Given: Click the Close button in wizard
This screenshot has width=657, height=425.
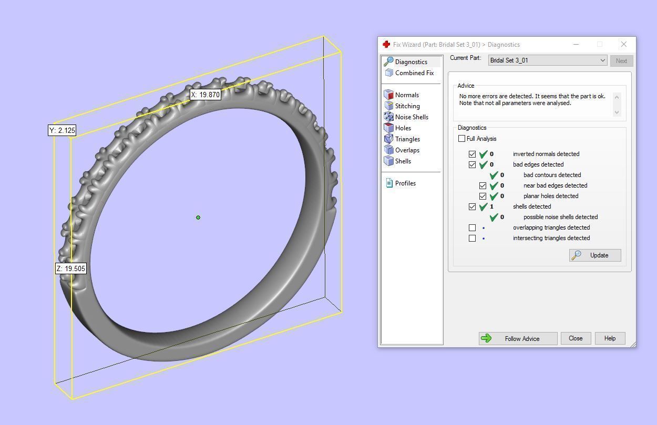Looking at the screenshot, I should click(576, 338).
